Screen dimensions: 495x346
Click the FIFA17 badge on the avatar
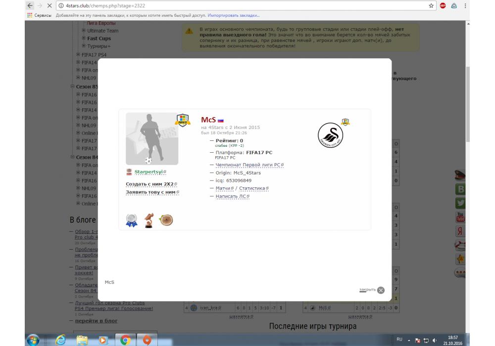pyautogui.click(x=183, y=120)
